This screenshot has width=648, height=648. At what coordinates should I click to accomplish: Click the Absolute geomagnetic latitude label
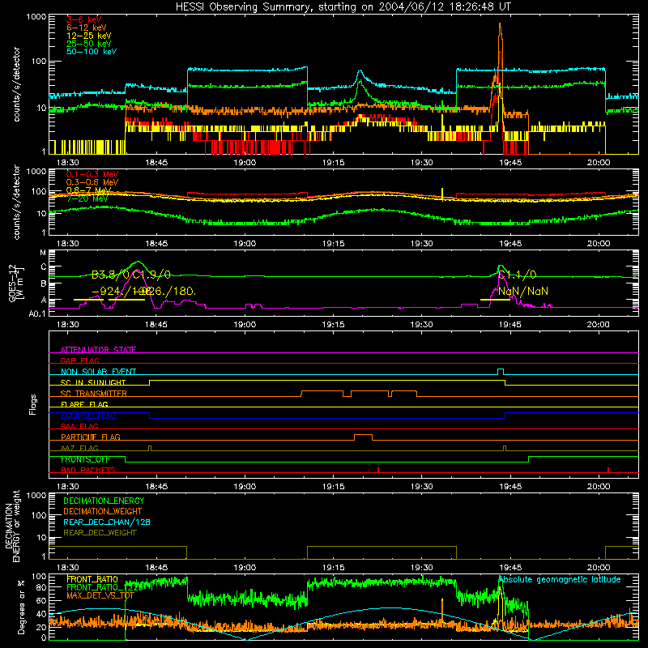[x=560, y=579]
